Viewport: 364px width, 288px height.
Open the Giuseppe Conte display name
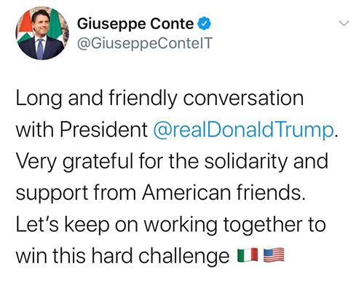[135, 25]
